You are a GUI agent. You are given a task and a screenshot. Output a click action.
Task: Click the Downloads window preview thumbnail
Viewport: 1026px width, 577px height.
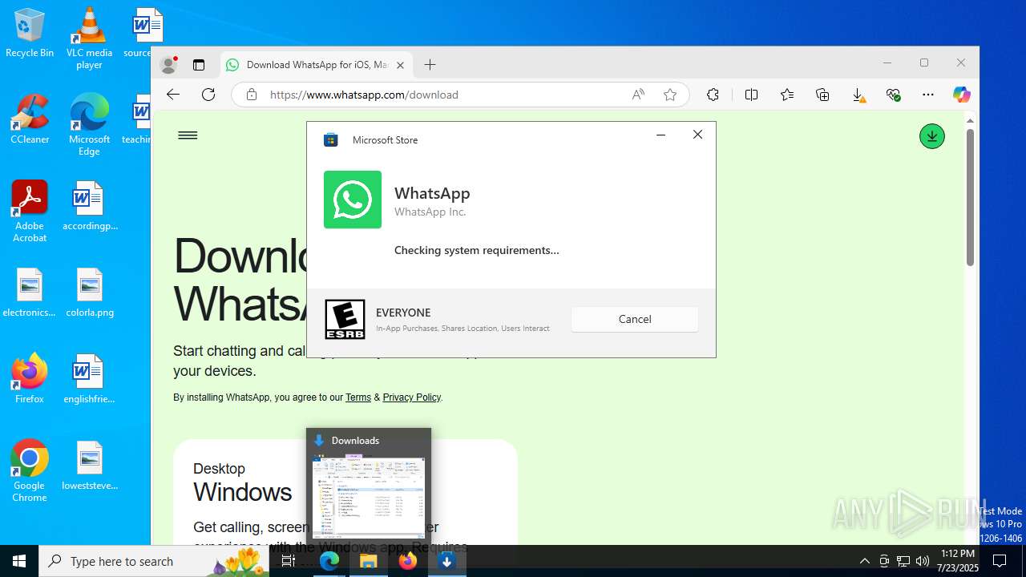coord(369,498)
